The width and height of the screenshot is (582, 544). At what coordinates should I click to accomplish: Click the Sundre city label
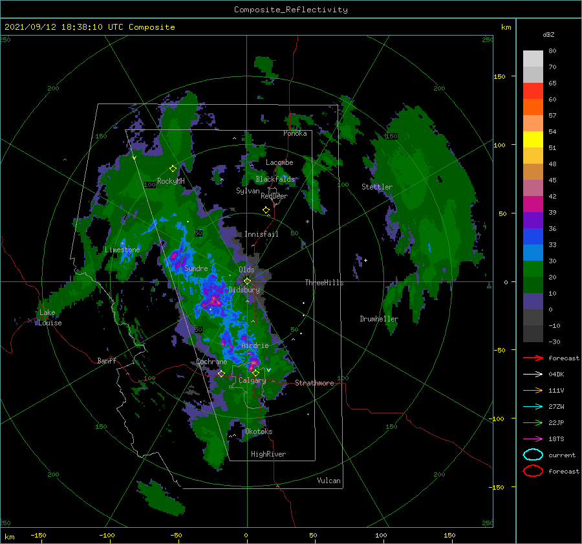(196, 268)
